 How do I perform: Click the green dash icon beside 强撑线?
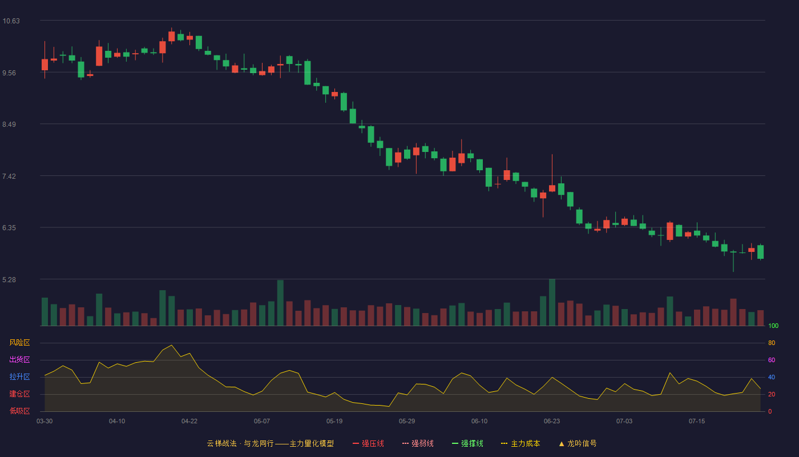tap(455, 443)
